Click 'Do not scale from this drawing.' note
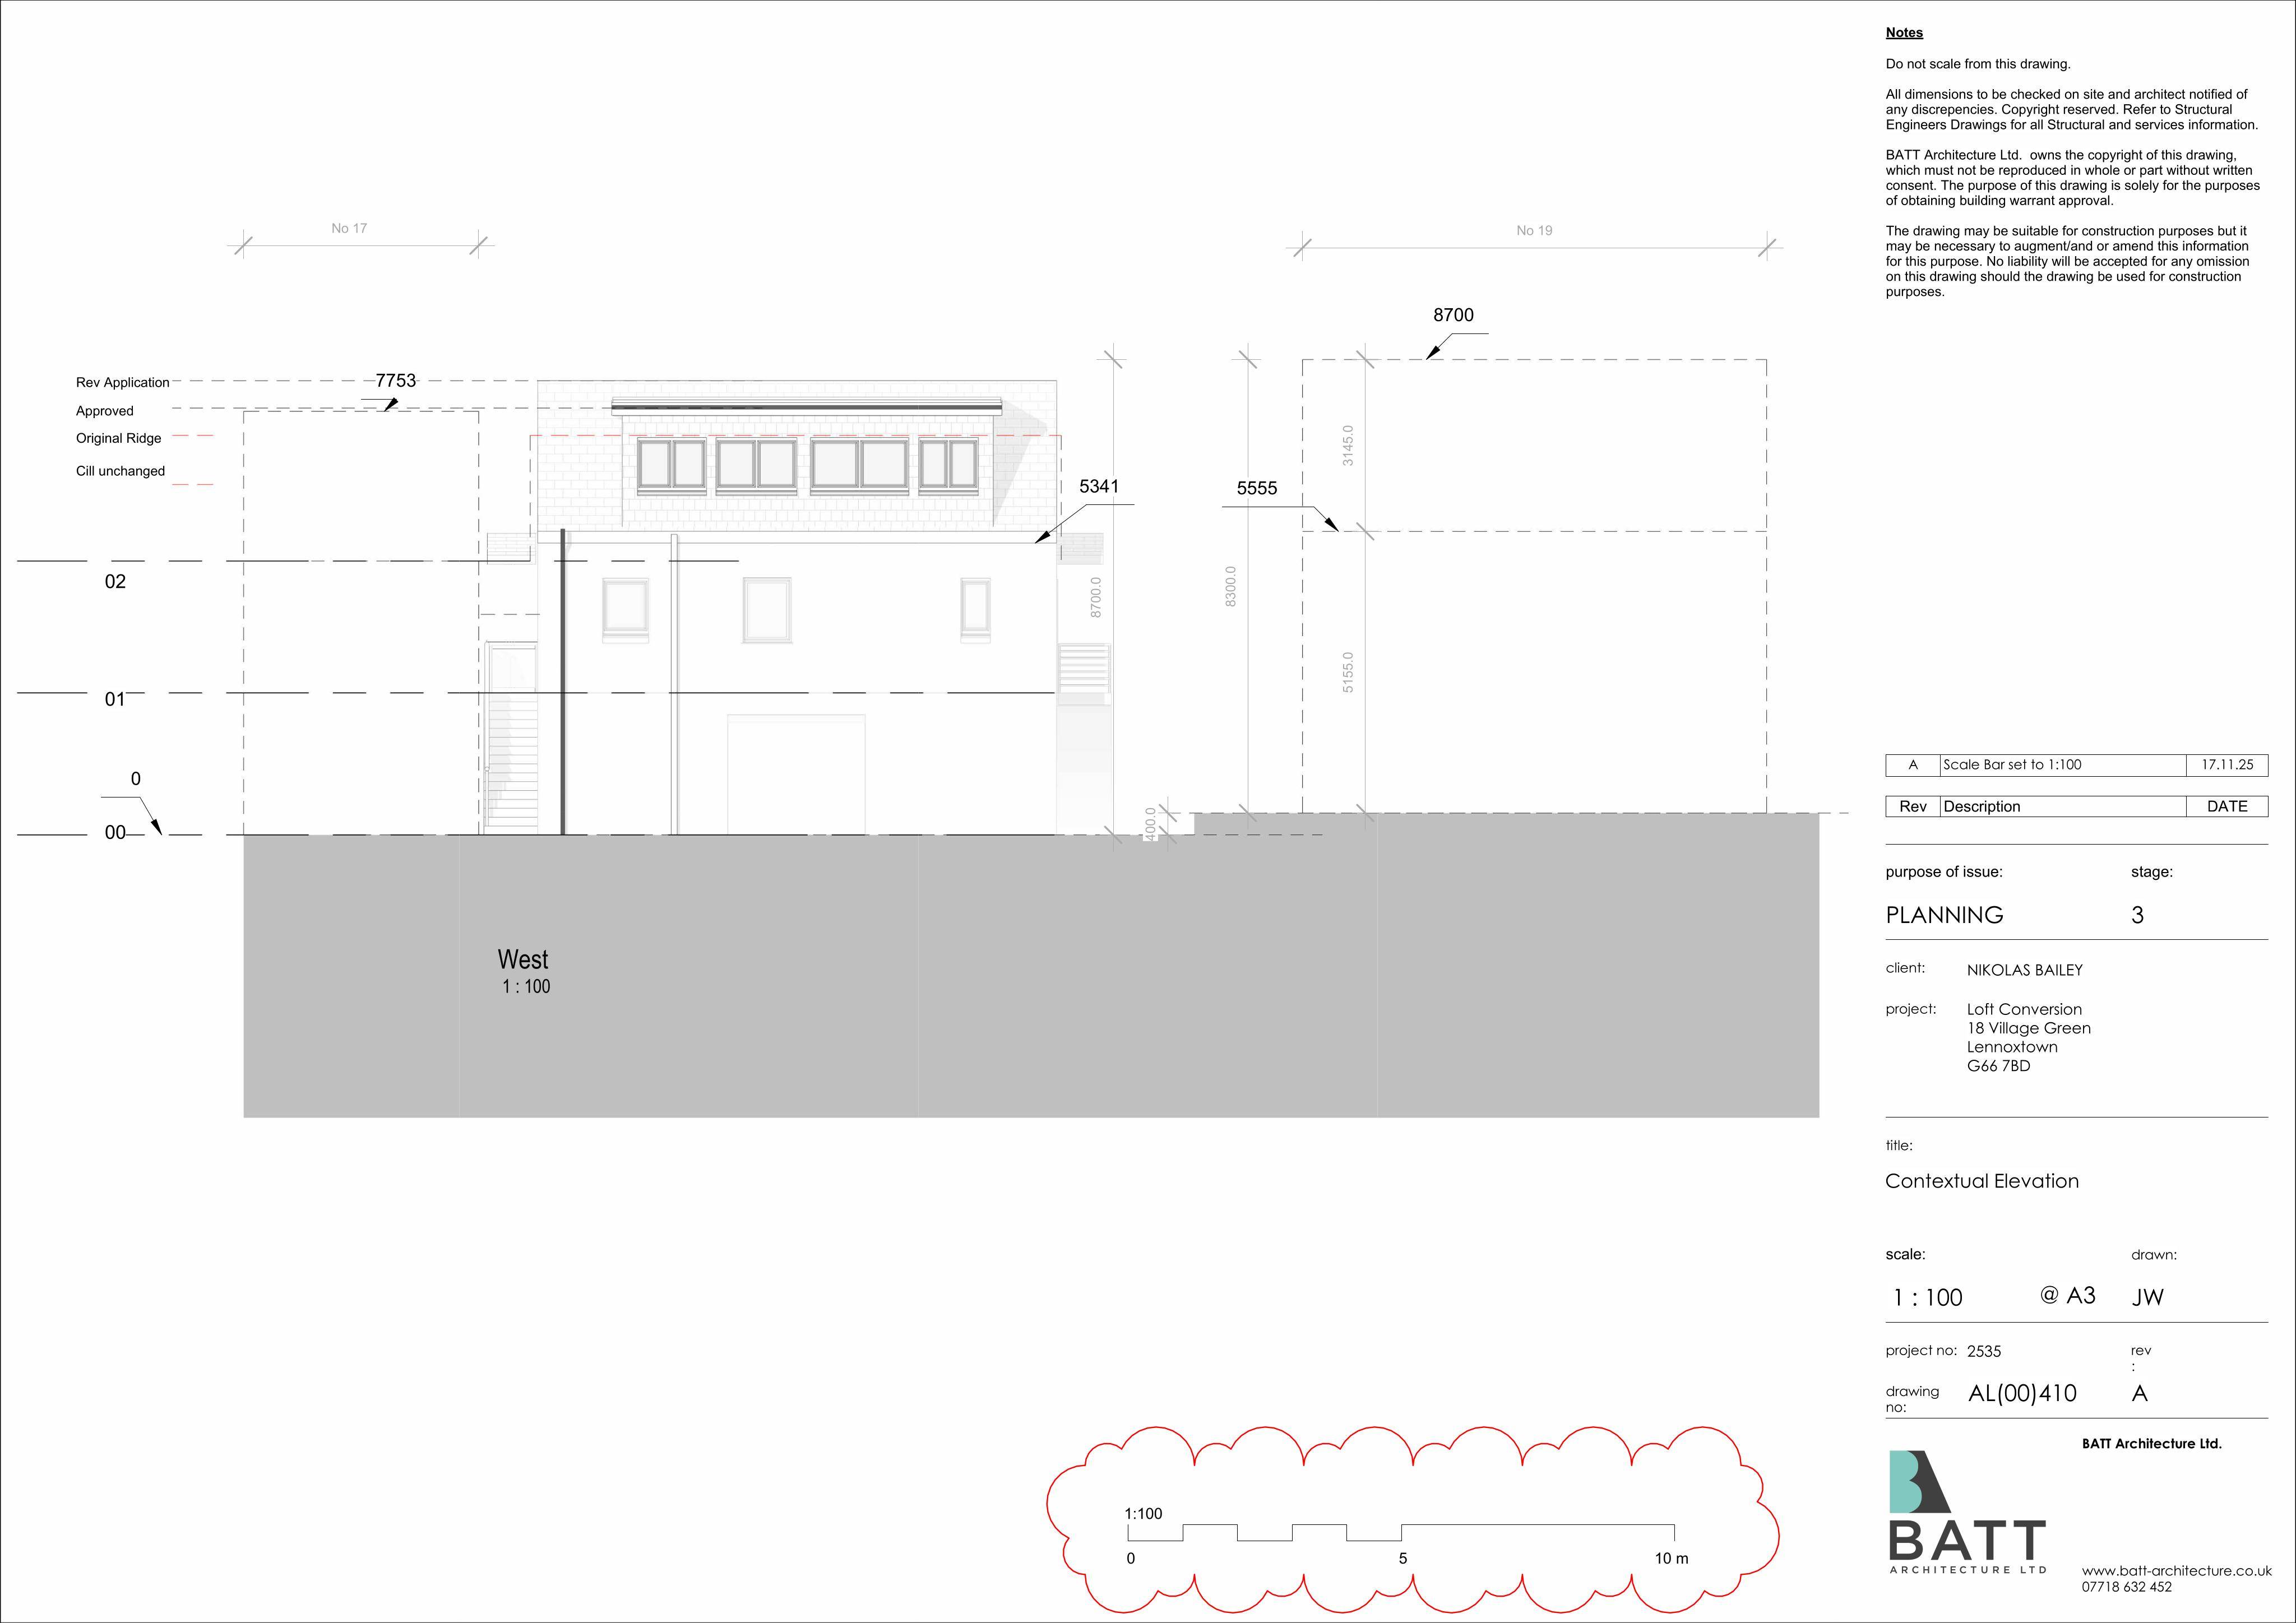Viewport: 2296px width, 1623px height. coord(1978,64)
